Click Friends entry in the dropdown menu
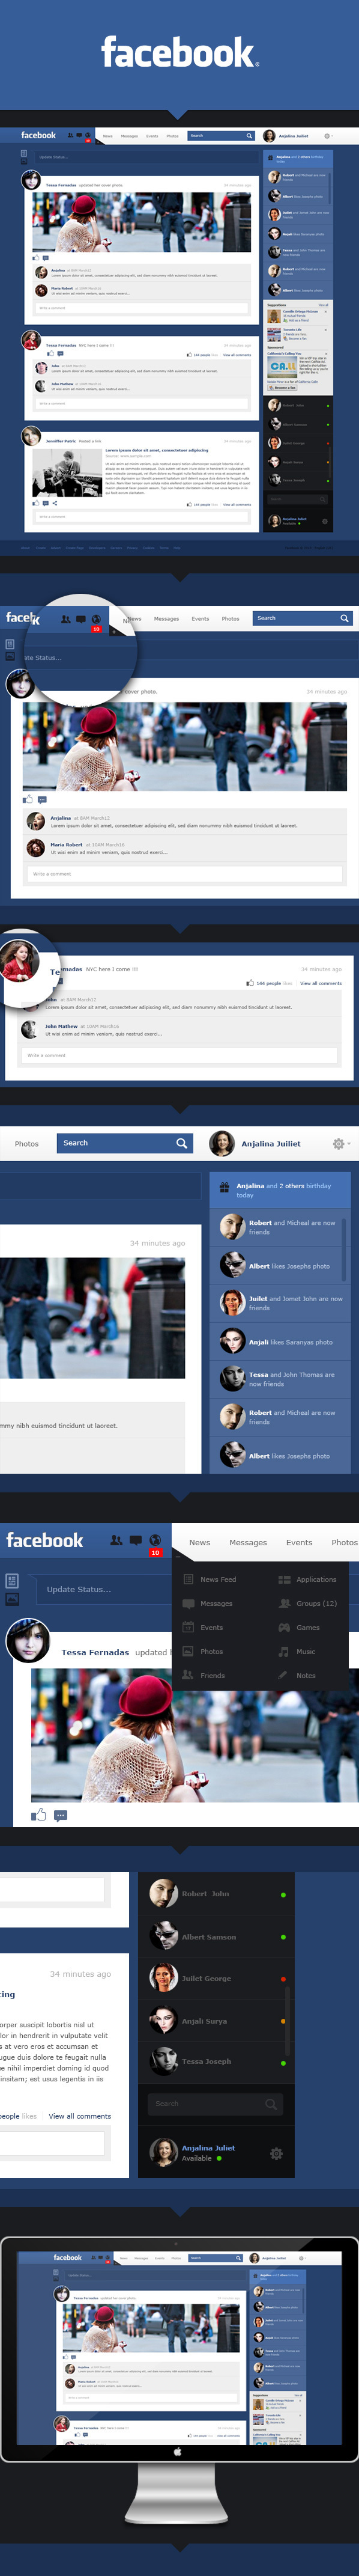This screenshot has height=2576, width=359. [212, 1675]
